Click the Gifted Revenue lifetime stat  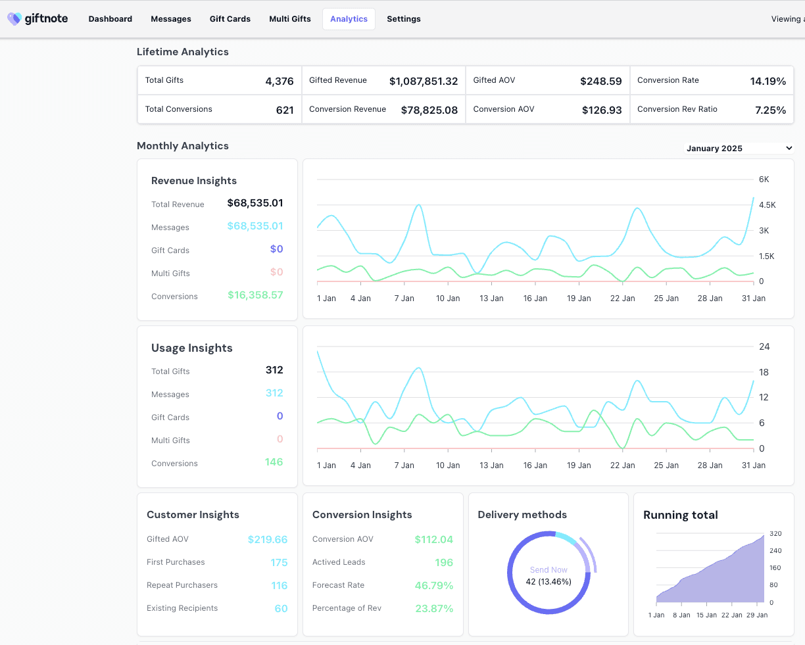pyautogui.click(x=383, y=81)
